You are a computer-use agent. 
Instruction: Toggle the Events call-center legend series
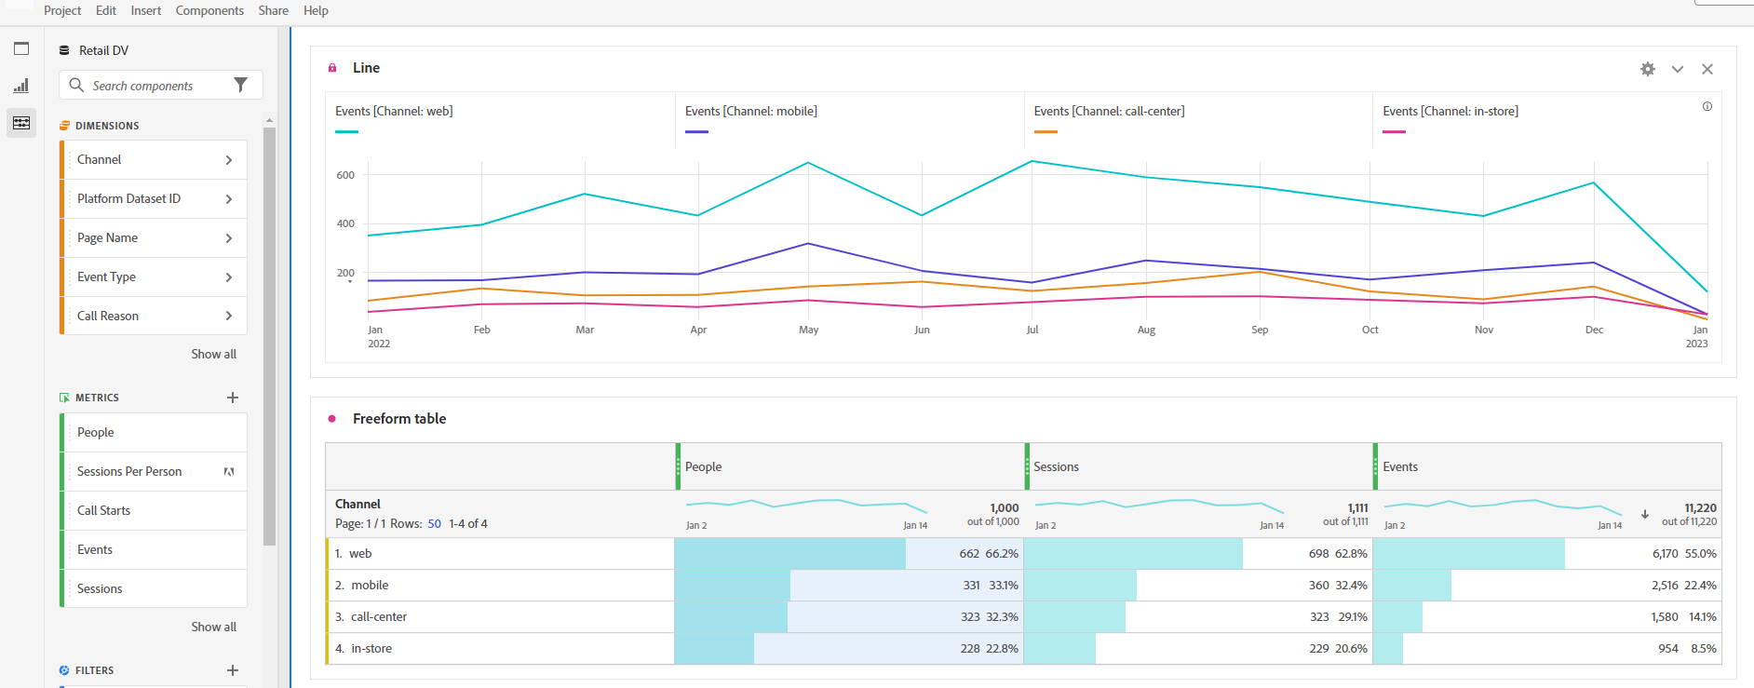[x=1109, y=111]
